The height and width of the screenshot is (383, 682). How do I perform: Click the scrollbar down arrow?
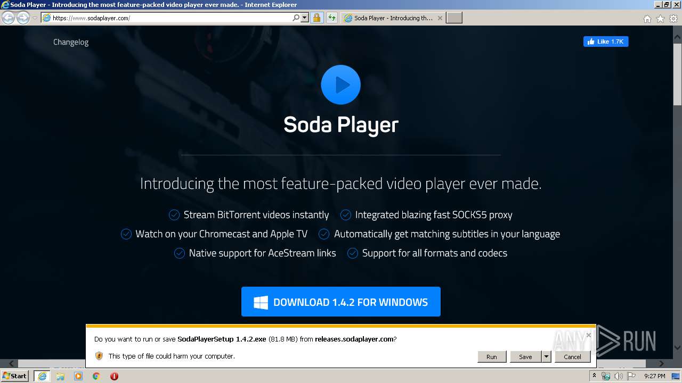click(x=677, y=348)
